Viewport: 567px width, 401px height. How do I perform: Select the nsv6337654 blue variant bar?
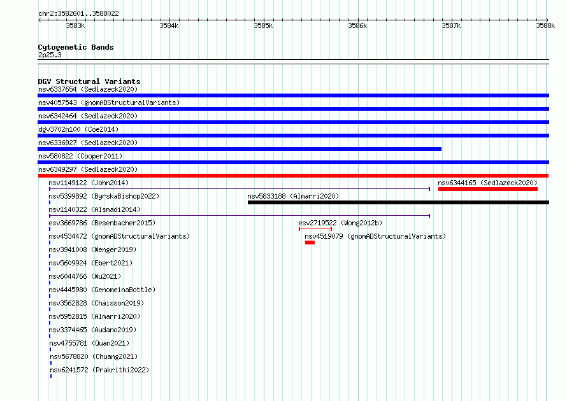pos(293,95)
